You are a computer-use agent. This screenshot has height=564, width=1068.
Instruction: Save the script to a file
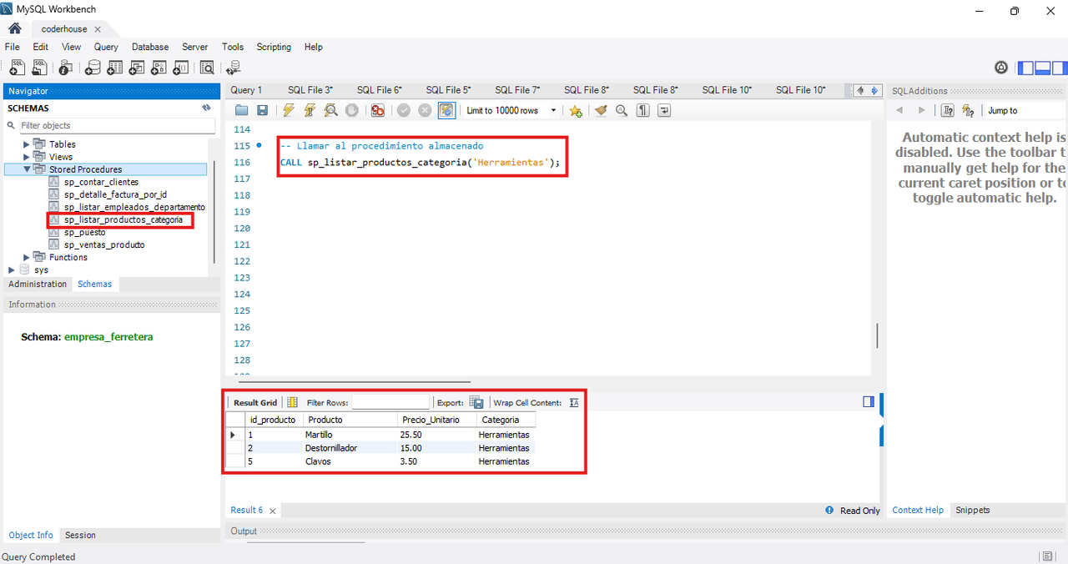tap(262, 110)
